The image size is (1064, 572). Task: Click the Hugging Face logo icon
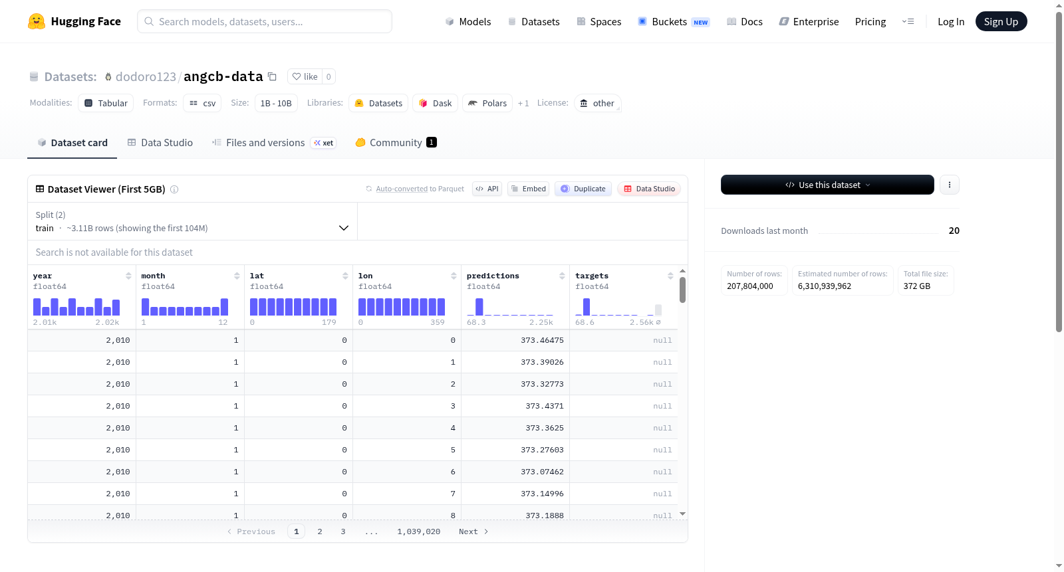point(37,21)
